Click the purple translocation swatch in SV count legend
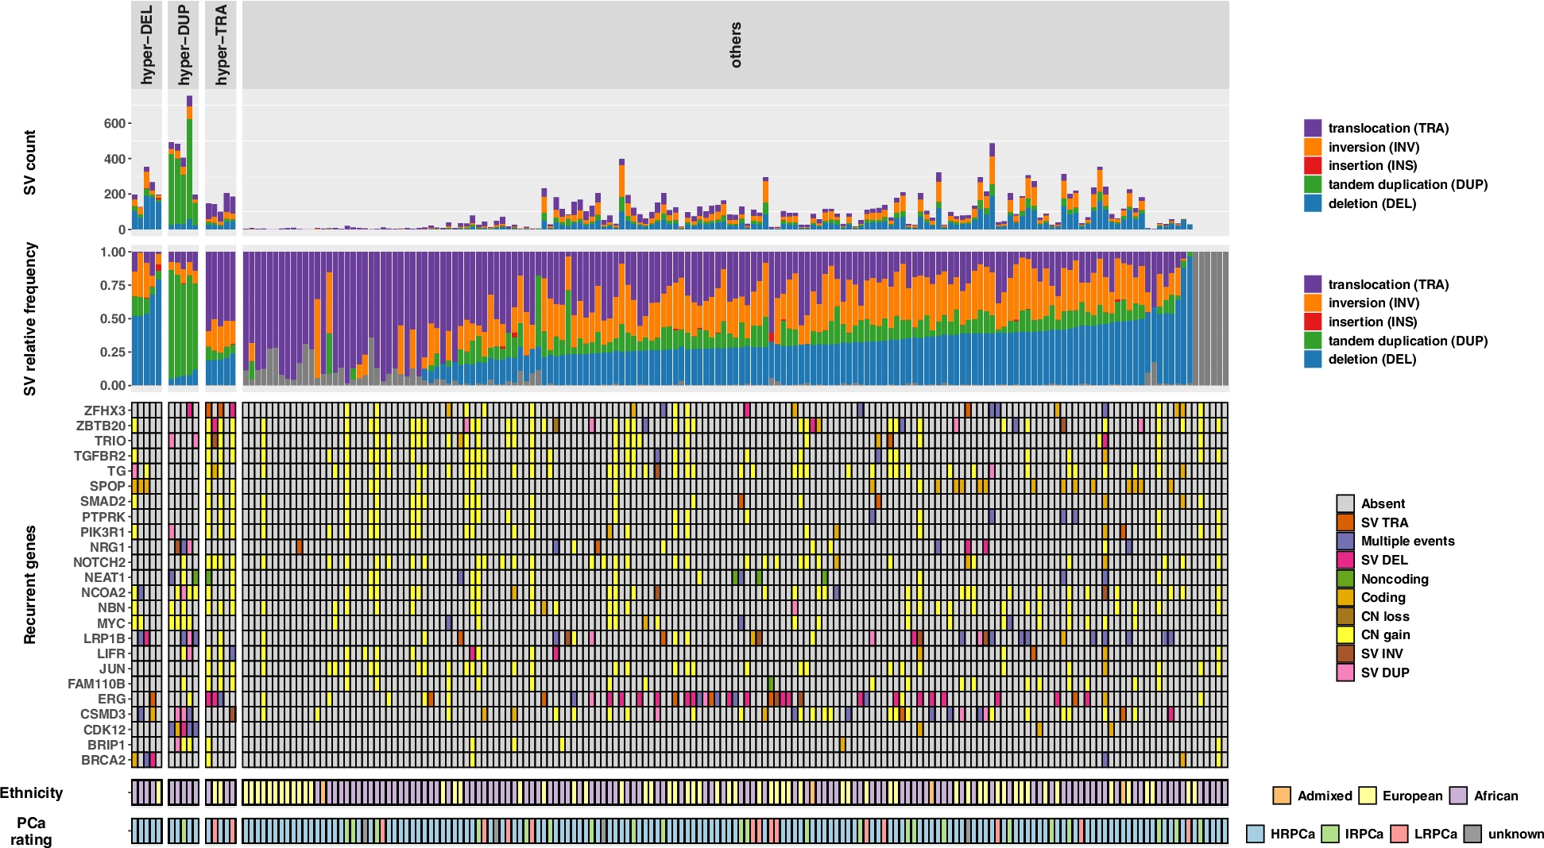1544x848 pixels. point(1313,128)
